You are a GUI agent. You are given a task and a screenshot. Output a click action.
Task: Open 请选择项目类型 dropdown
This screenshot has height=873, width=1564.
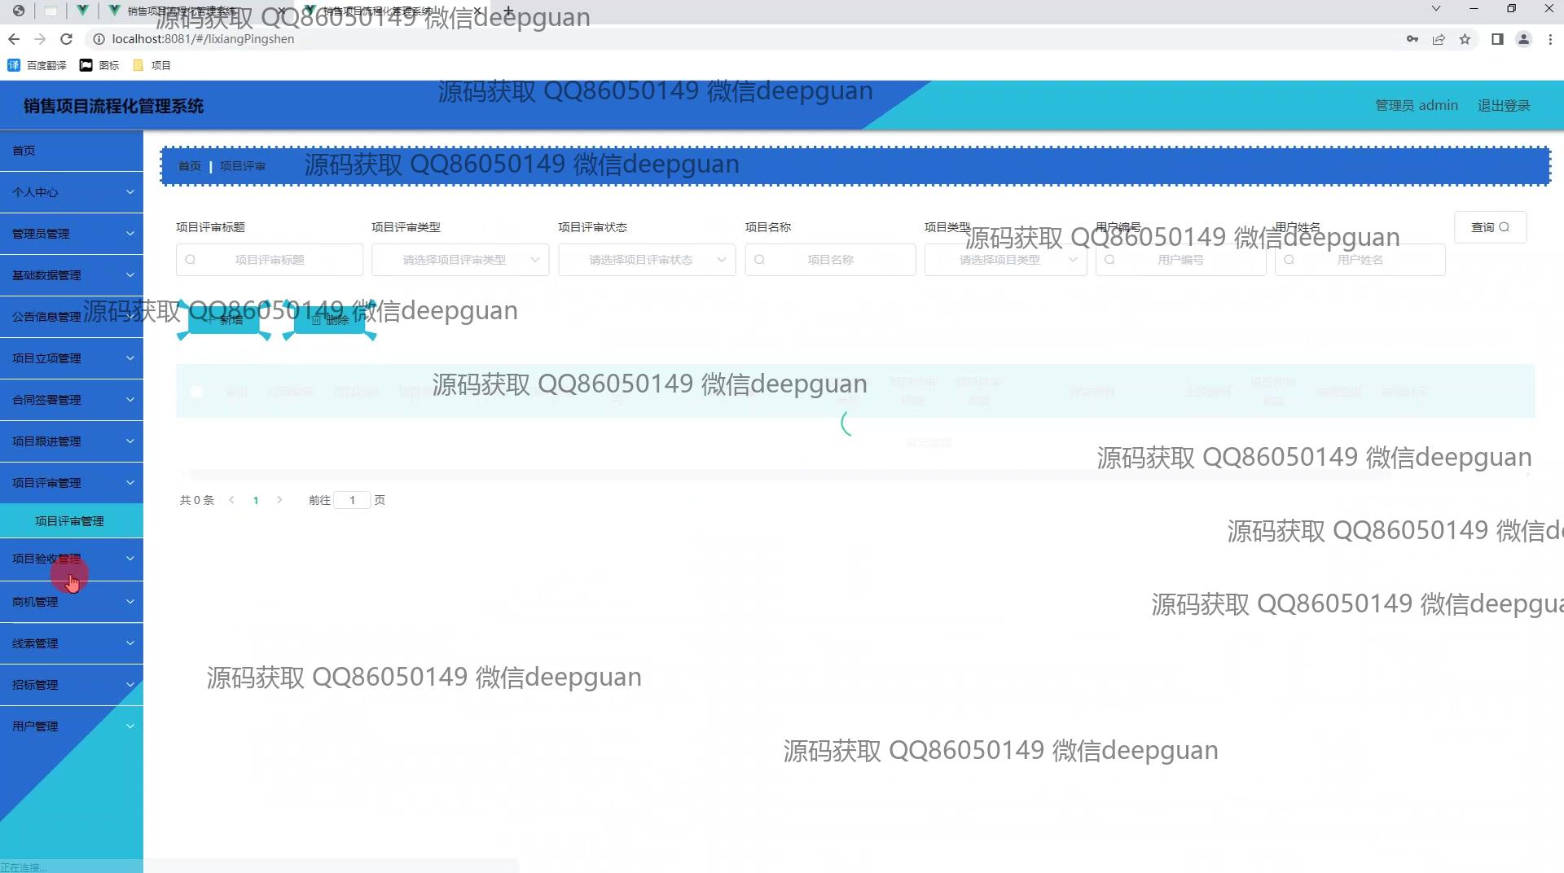tap(1005, 260)
